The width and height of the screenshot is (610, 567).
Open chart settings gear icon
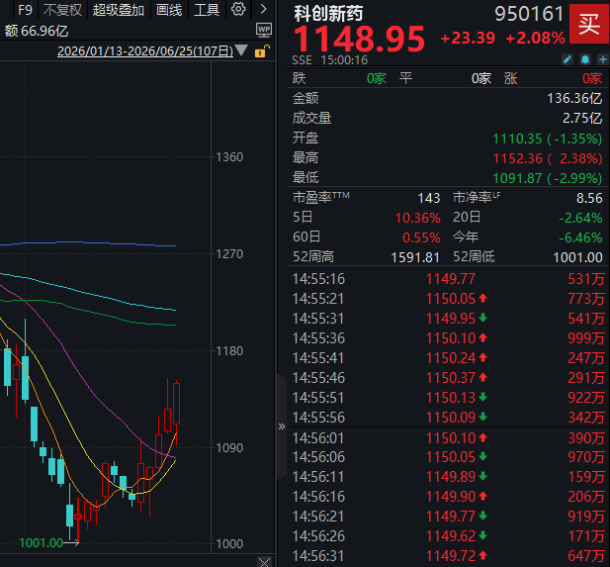click(x=238, y=9)
